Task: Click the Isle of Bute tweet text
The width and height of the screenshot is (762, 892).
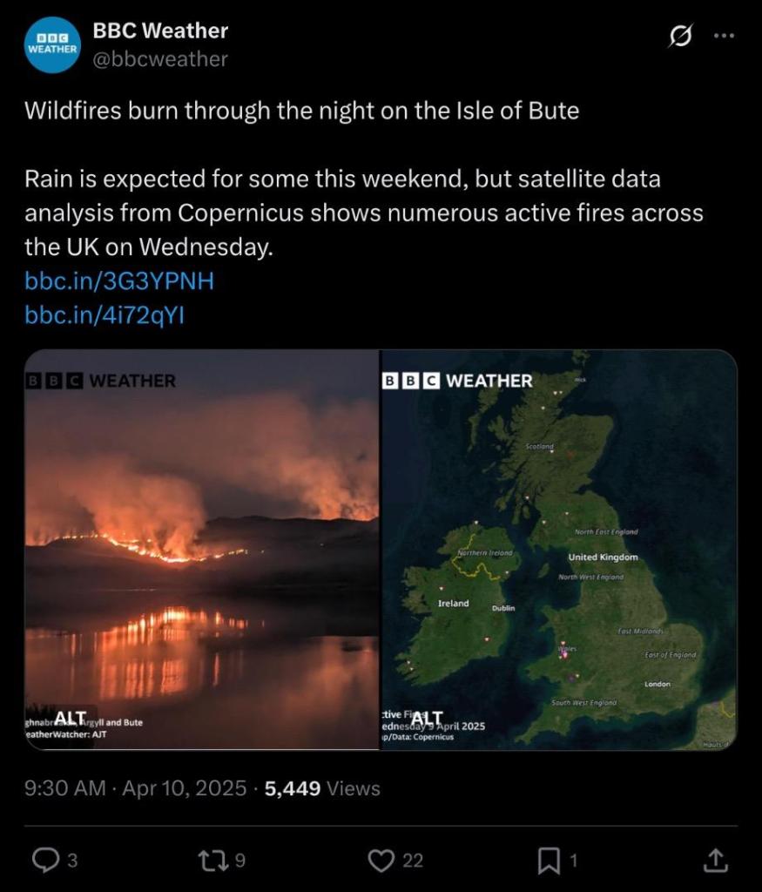Action: [301, 111]
